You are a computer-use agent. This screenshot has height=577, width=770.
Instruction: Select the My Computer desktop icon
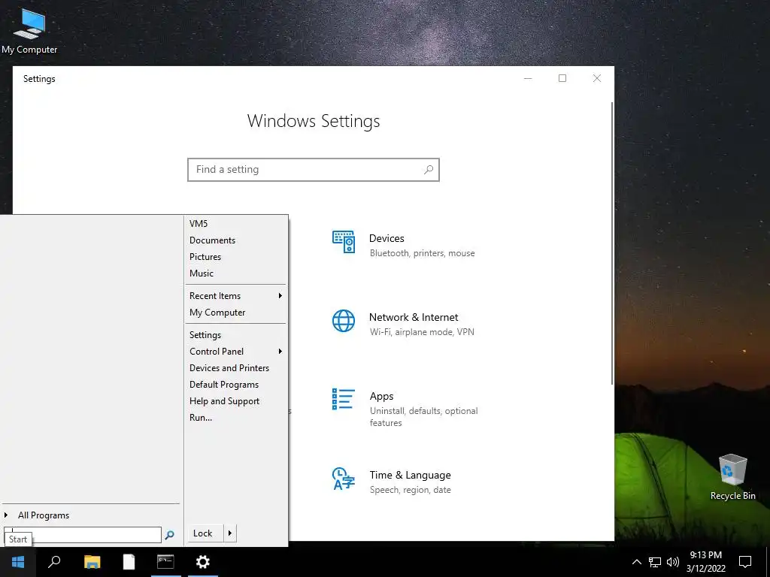click(x=29, y=32)
